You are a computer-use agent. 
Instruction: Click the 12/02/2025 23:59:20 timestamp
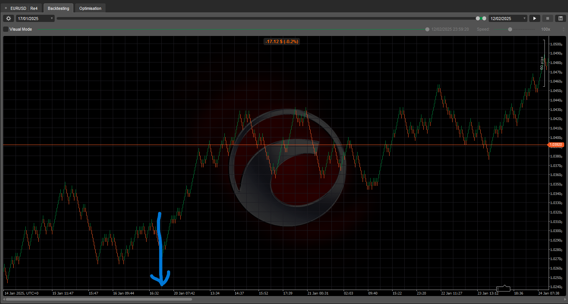(x=450, y=29)
